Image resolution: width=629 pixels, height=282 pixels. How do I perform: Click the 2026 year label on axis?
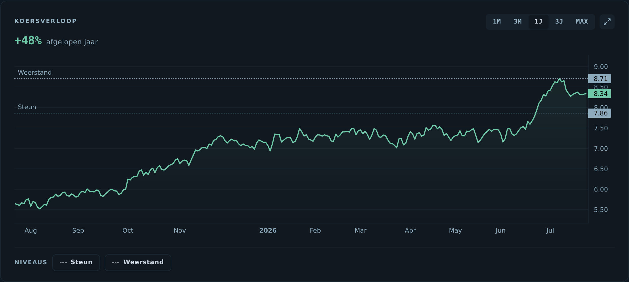[x=268, y=231]
